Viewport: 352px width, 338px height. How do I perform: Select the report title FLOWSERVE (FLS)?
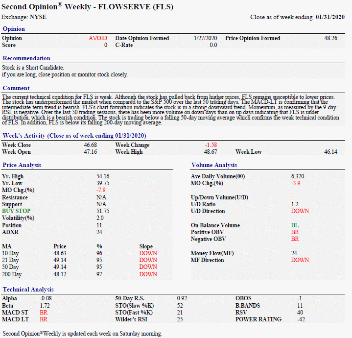[136, 7]
